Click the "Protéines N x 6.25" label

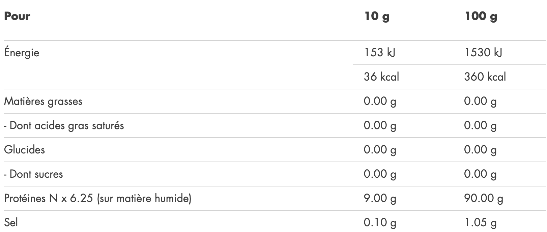(x=98, y=198)
